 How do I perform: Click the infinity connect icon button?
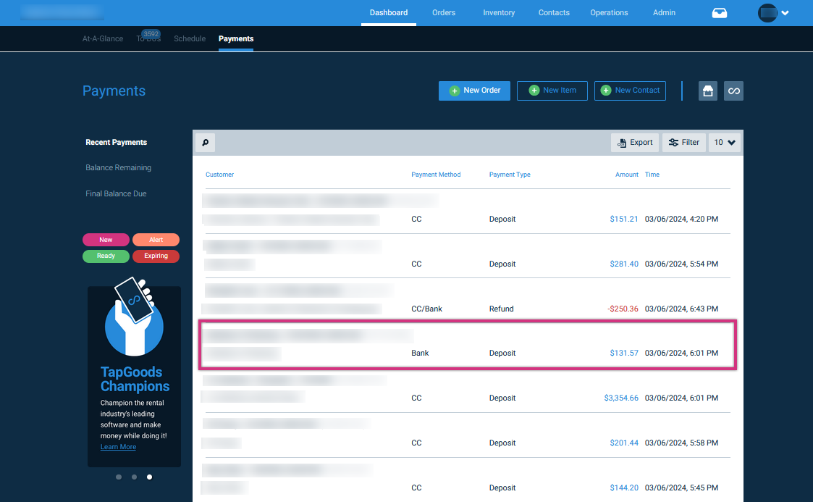(733, 91)
